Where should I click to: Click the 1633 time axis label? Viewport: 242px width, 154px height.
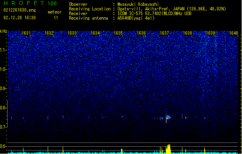(x=72, y=33)
